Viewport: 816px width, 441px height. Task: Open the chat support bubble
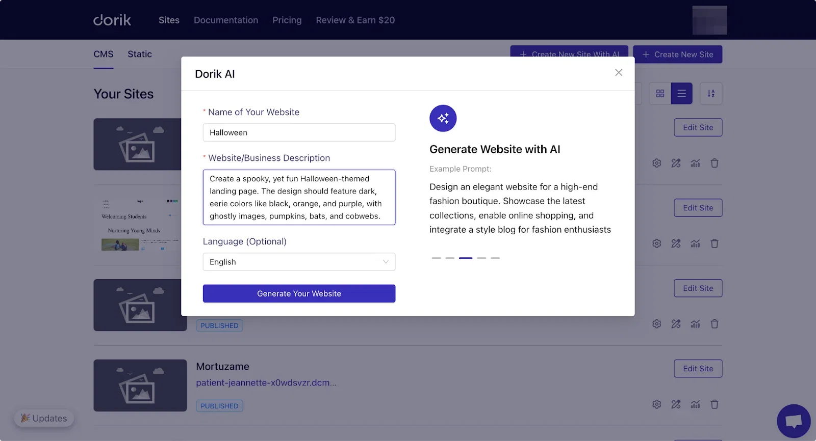click(794, 421)
